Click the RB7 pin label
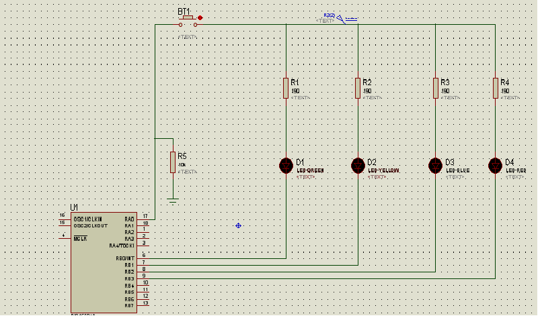 pos(130,306)
